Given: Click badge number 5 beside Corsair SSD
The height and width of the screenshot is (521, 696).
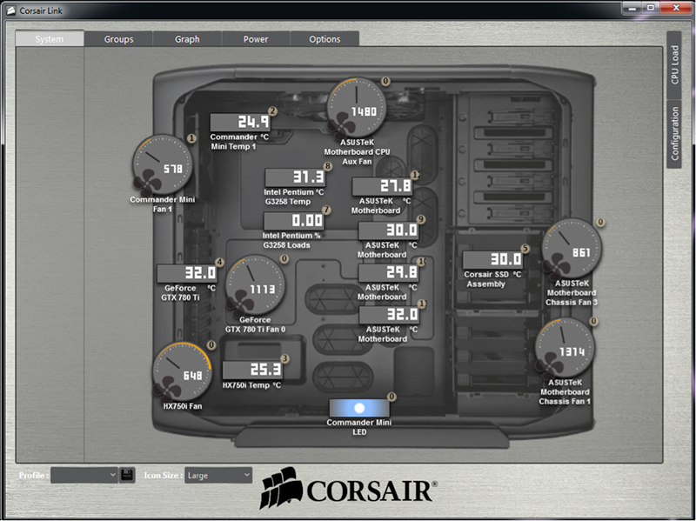Looking at the screenshot, I should pos(525,249).
